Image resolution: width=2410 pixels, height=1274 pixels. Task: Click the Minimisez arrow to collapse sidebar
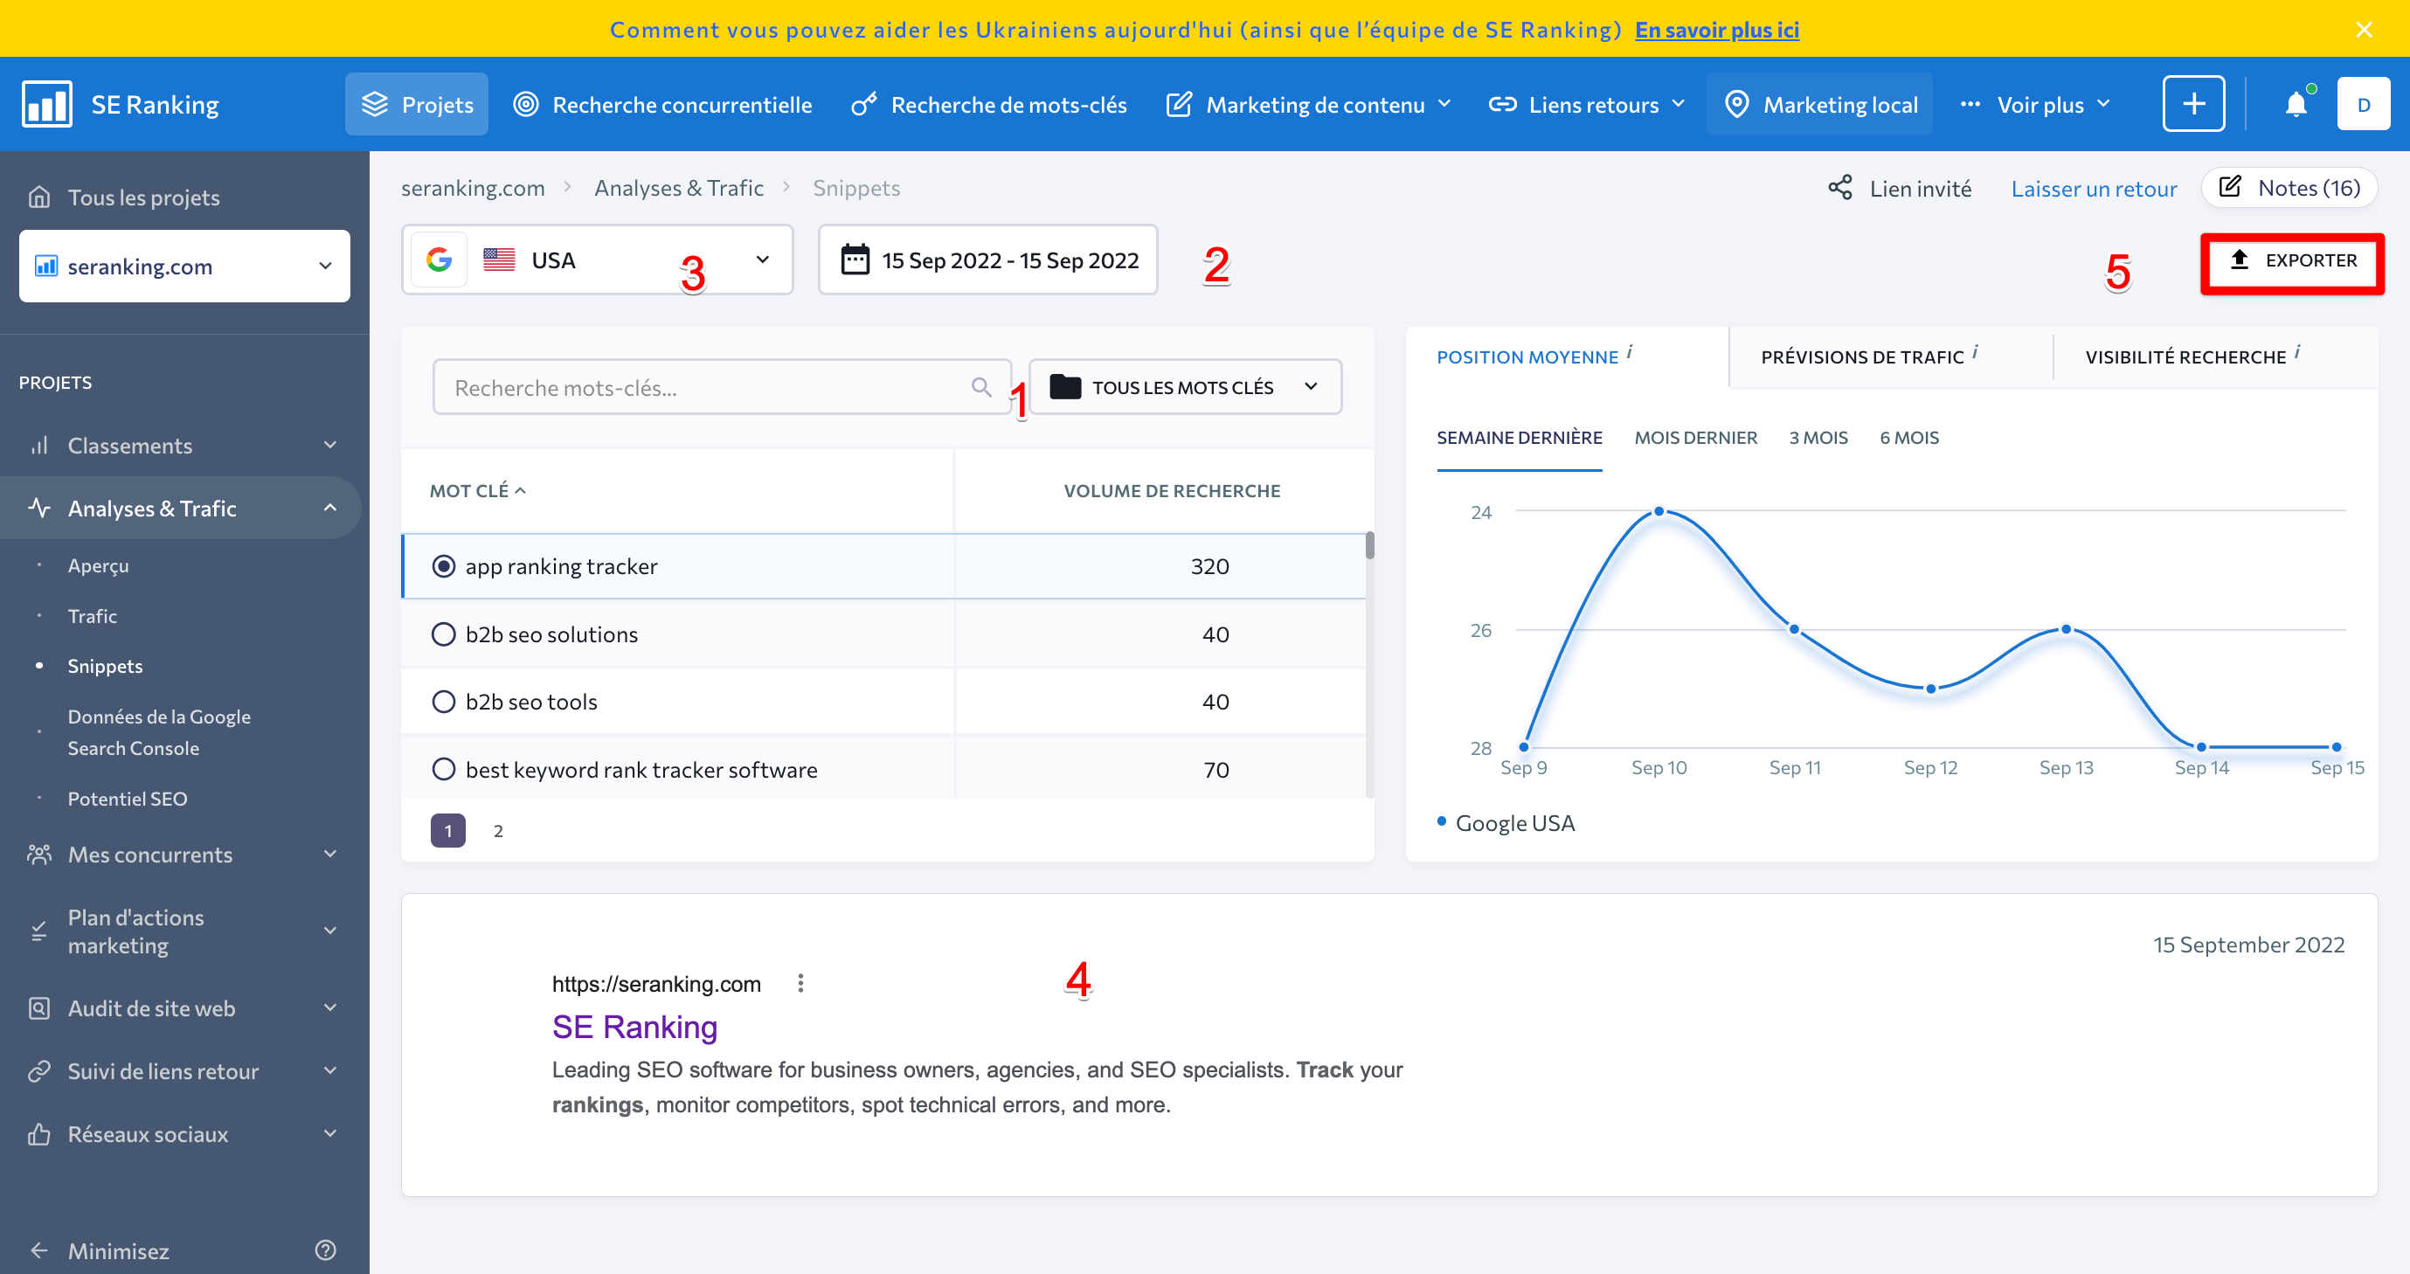point(39,1250)
